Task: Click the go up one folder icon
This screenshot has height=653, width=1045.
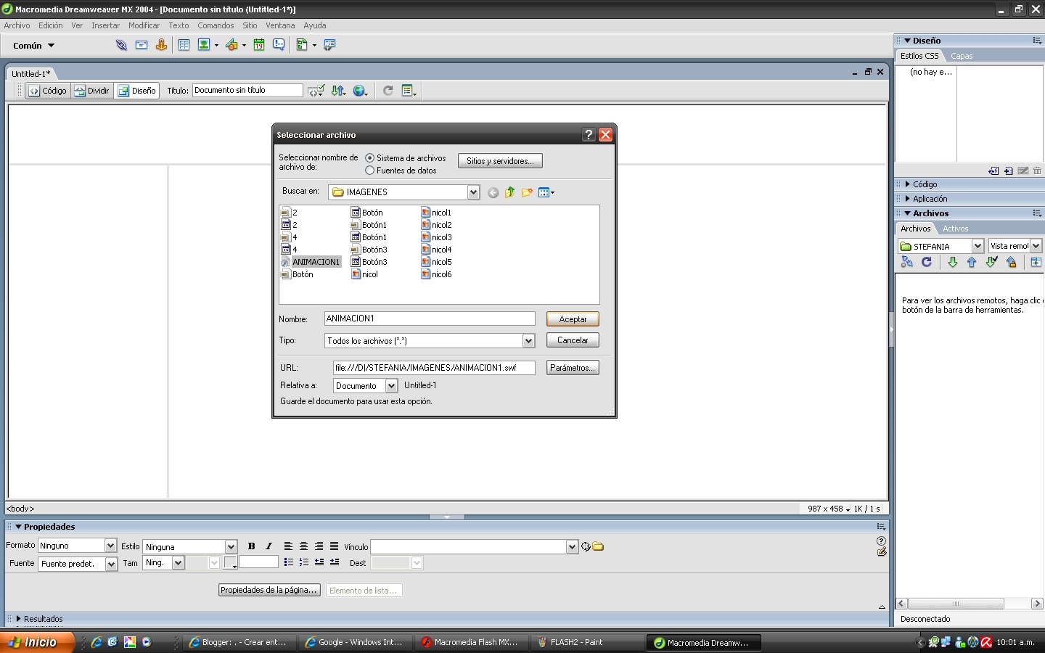Action: 510,192
